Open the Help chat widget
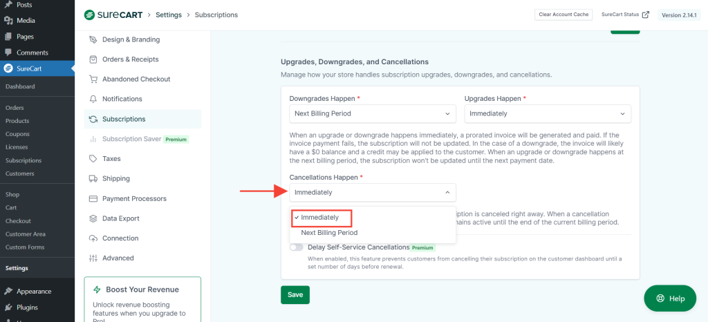This screenshot has height=322, width=708. click(669, 299)
